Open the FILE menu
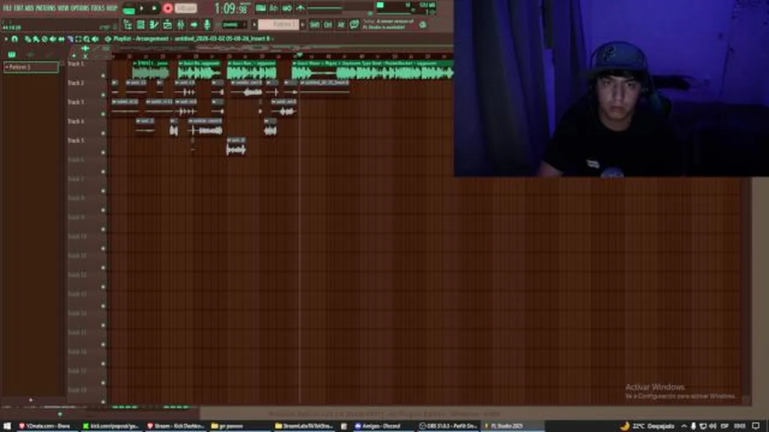The width and height of the screenshot is (769, 432). pyautogui.click(x=8, y=8)
